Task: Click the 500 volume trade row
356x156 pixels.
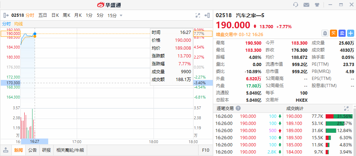Action: 249,131
